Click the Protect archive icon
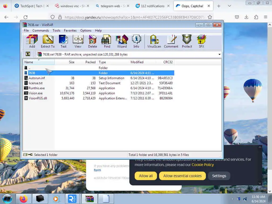 pyautogui.click(x=187, y=41)
